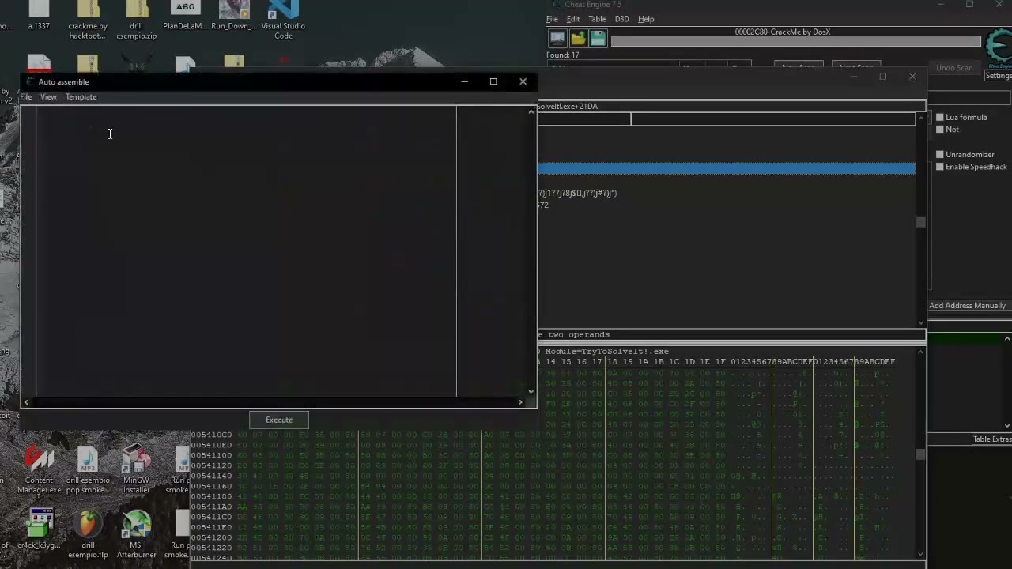Viewport: 1012px width, 569px height.
Task: Open Cheat Engine Settings
Action: click(x=998, y=76)
